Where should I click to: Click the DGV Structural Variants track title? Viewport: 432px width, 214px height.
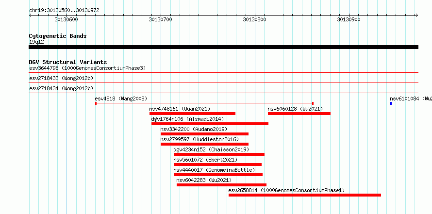pyautogui.click(x=68, y=62)
